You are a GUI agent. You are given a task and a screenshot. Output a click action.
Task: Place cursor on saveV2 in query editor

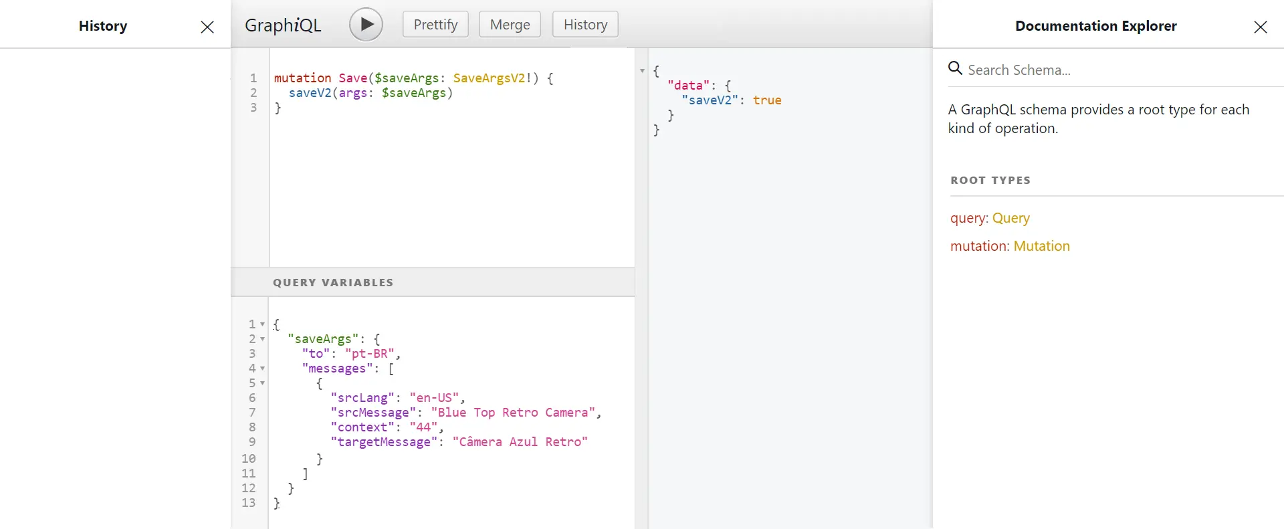[x=310, y=93]
